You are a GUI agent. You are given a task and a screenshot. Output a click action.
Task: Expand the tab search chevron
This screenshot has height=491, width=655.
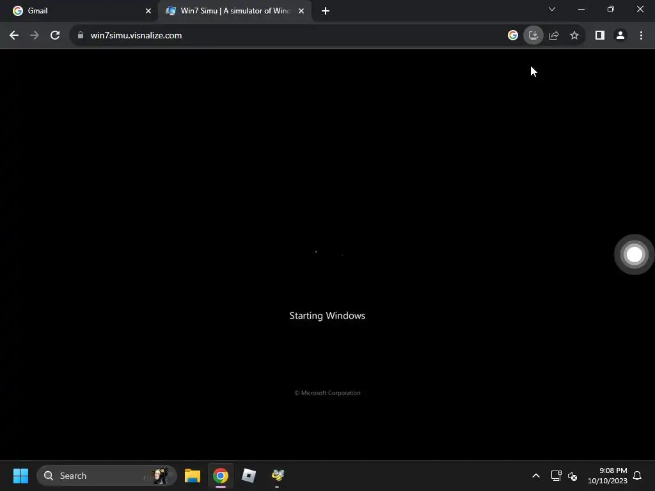(x=552, y=9)
